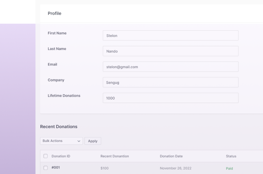Image resolution: width=263 pixels, height=174 pixels.
Task: Sort by the Donation ID column header
Action: pos(61,156)
